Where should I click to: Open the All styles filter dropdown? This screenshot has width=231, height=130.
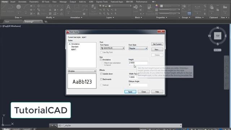tap(82, 71)
